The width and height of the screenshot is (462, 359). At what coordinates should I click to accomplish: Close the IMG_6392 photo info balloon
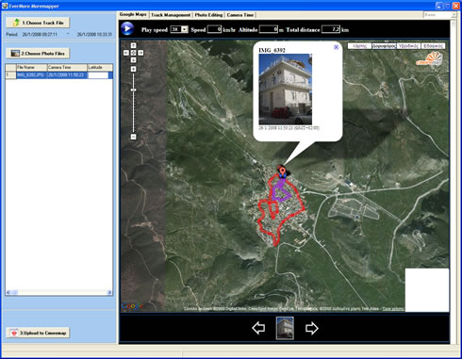(x=336, y=47)
